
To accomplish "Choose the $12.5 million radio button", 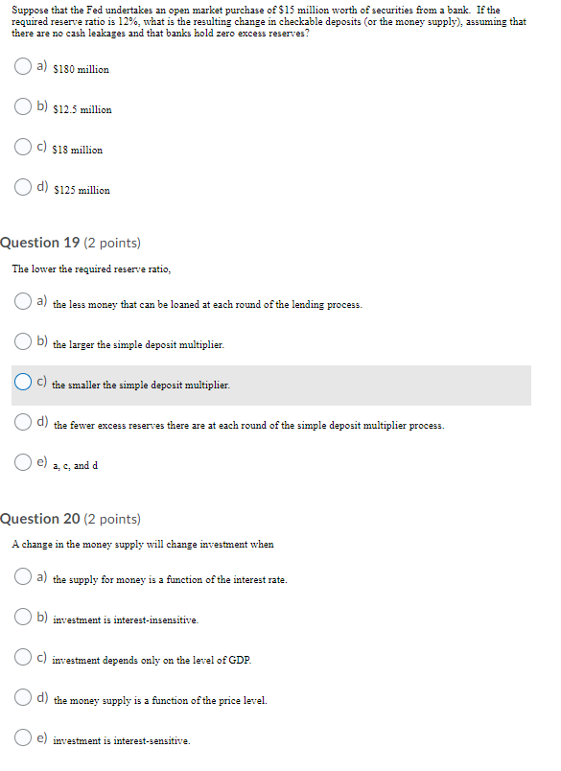I will pyautogui.click(x=23, y=106).
